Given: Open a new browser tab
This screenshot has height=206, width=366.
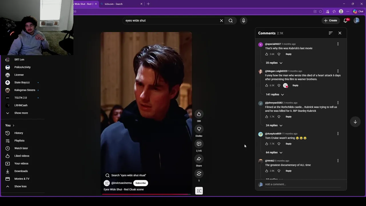Looking at the screenshot, I should coord(148,4).
